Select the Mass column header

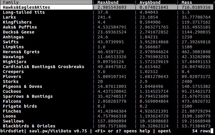[x=187, y=2]
